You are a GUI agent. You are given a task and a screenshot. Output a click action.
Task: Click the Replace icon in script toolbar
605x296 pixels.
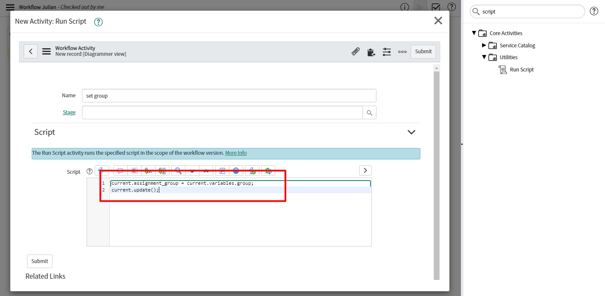pos(148,171)
